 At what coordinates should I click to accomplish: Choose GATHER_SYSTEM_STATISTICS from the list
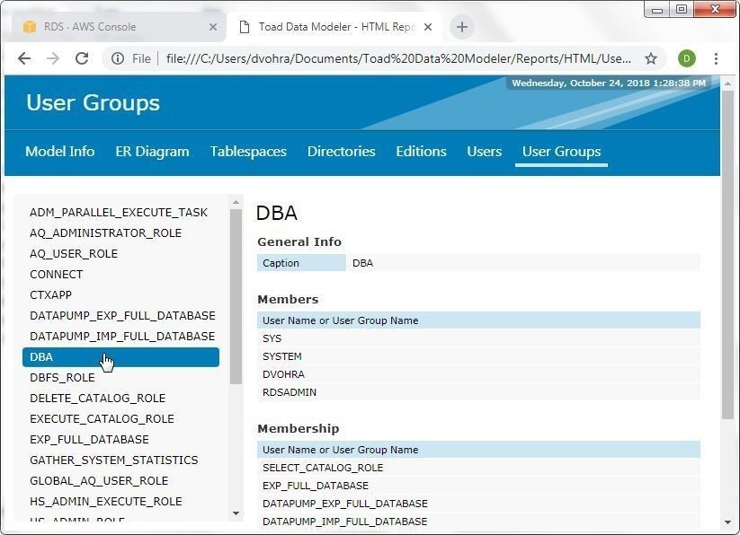point(113,460)
